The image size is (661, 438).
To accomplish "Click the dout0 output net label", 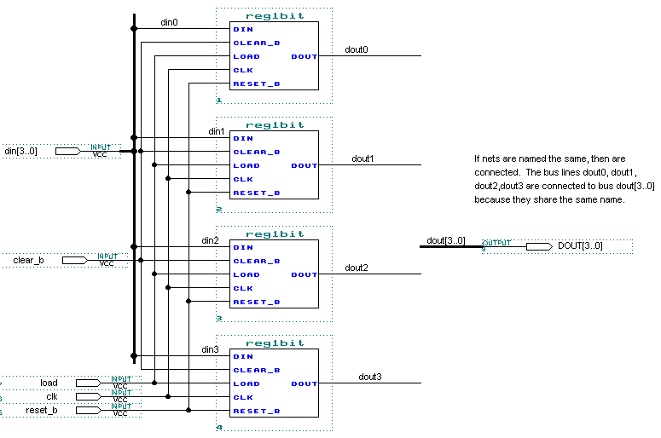I will (x=357, y=49).
